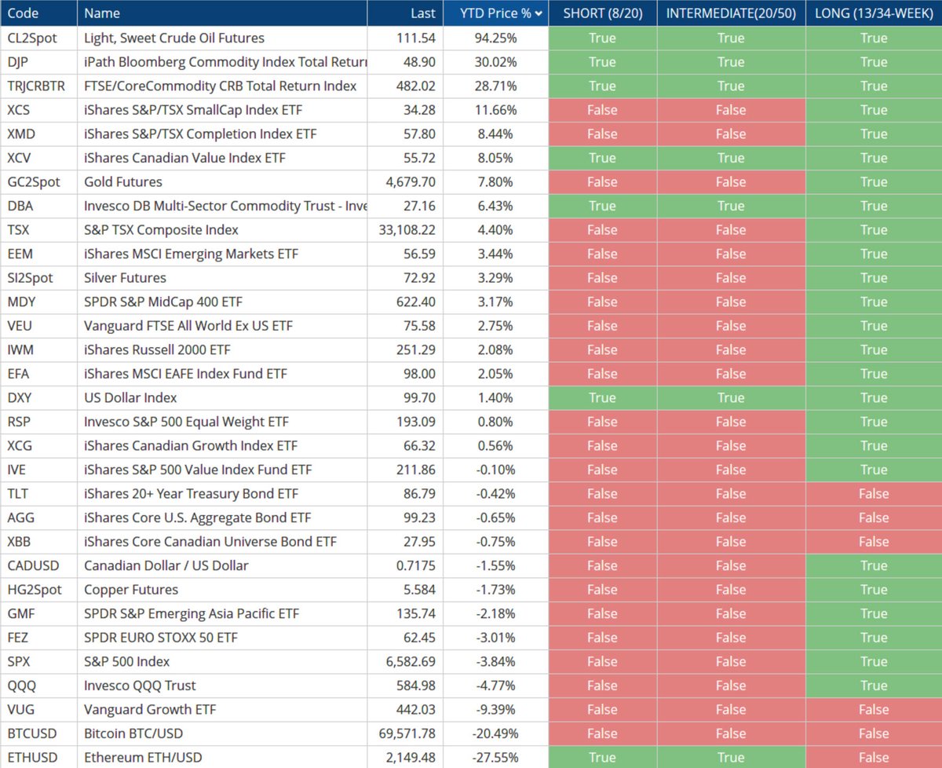Sort by SHORT (8/20) column header
942x768 pixels.
click(x=602, y=13)
